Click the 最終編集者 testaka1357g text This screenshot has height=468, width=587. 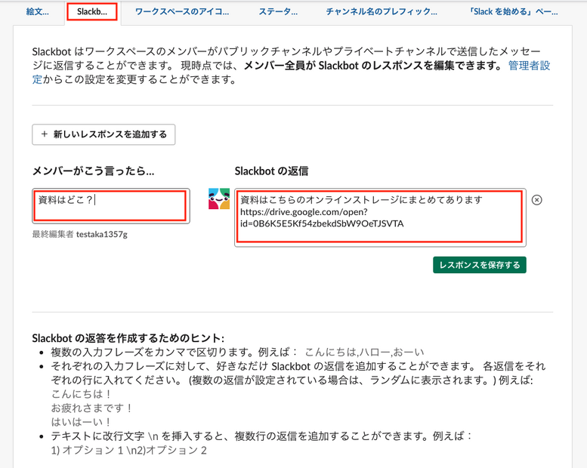[x=80, y=234]
